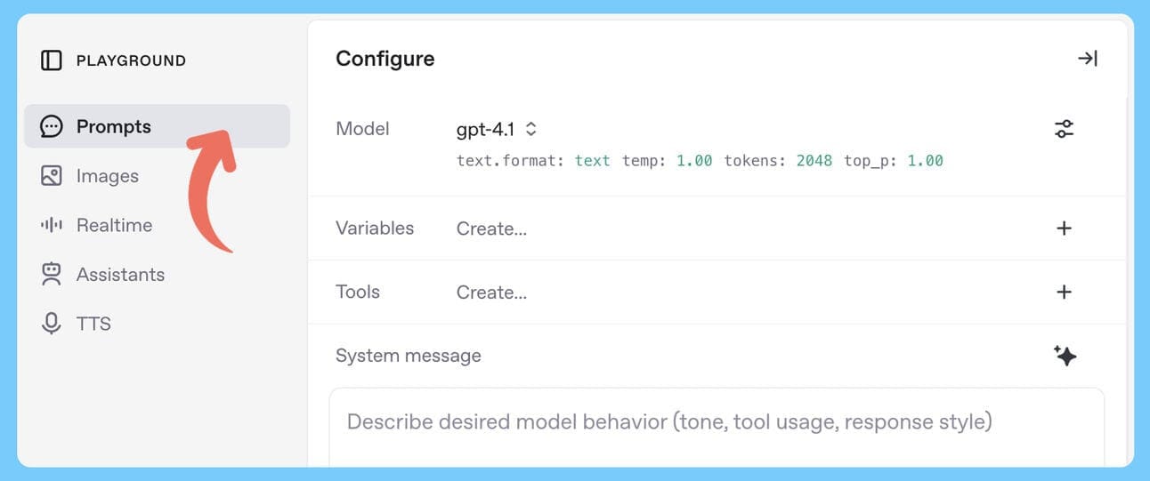Open model settings sliders icon

[1064, 129]
